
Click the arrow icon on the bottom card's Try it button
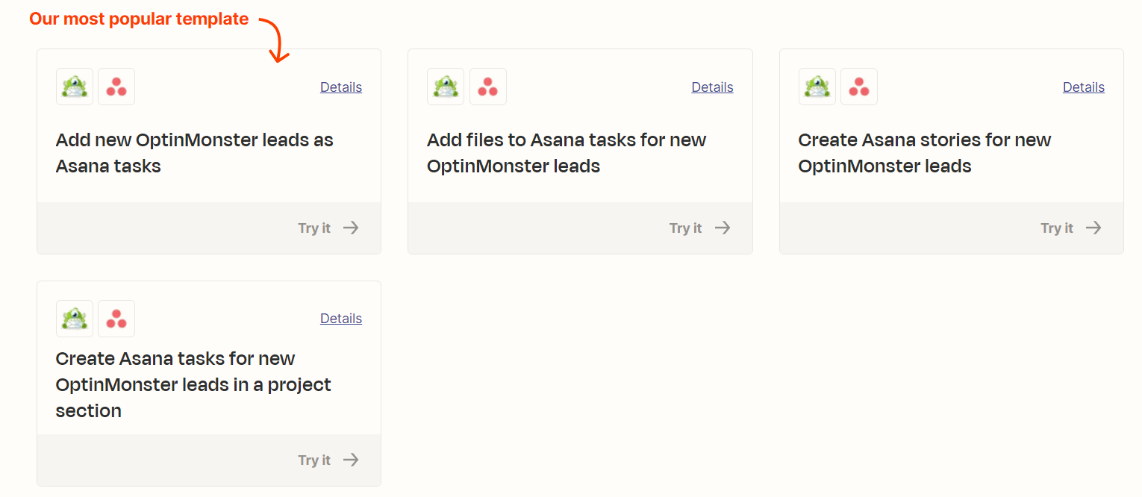coord(350,460)
